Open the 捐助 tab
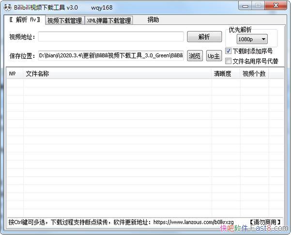 pos(153,20)
